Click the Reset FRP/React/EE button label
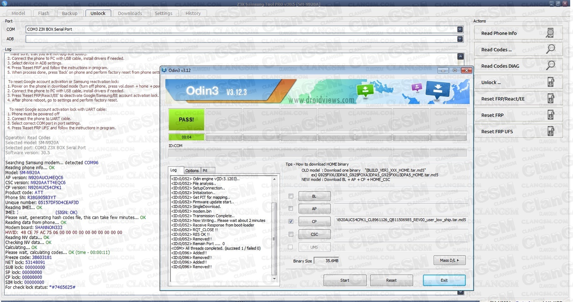This screenshot has height=302, width=573. click(503, 99)
